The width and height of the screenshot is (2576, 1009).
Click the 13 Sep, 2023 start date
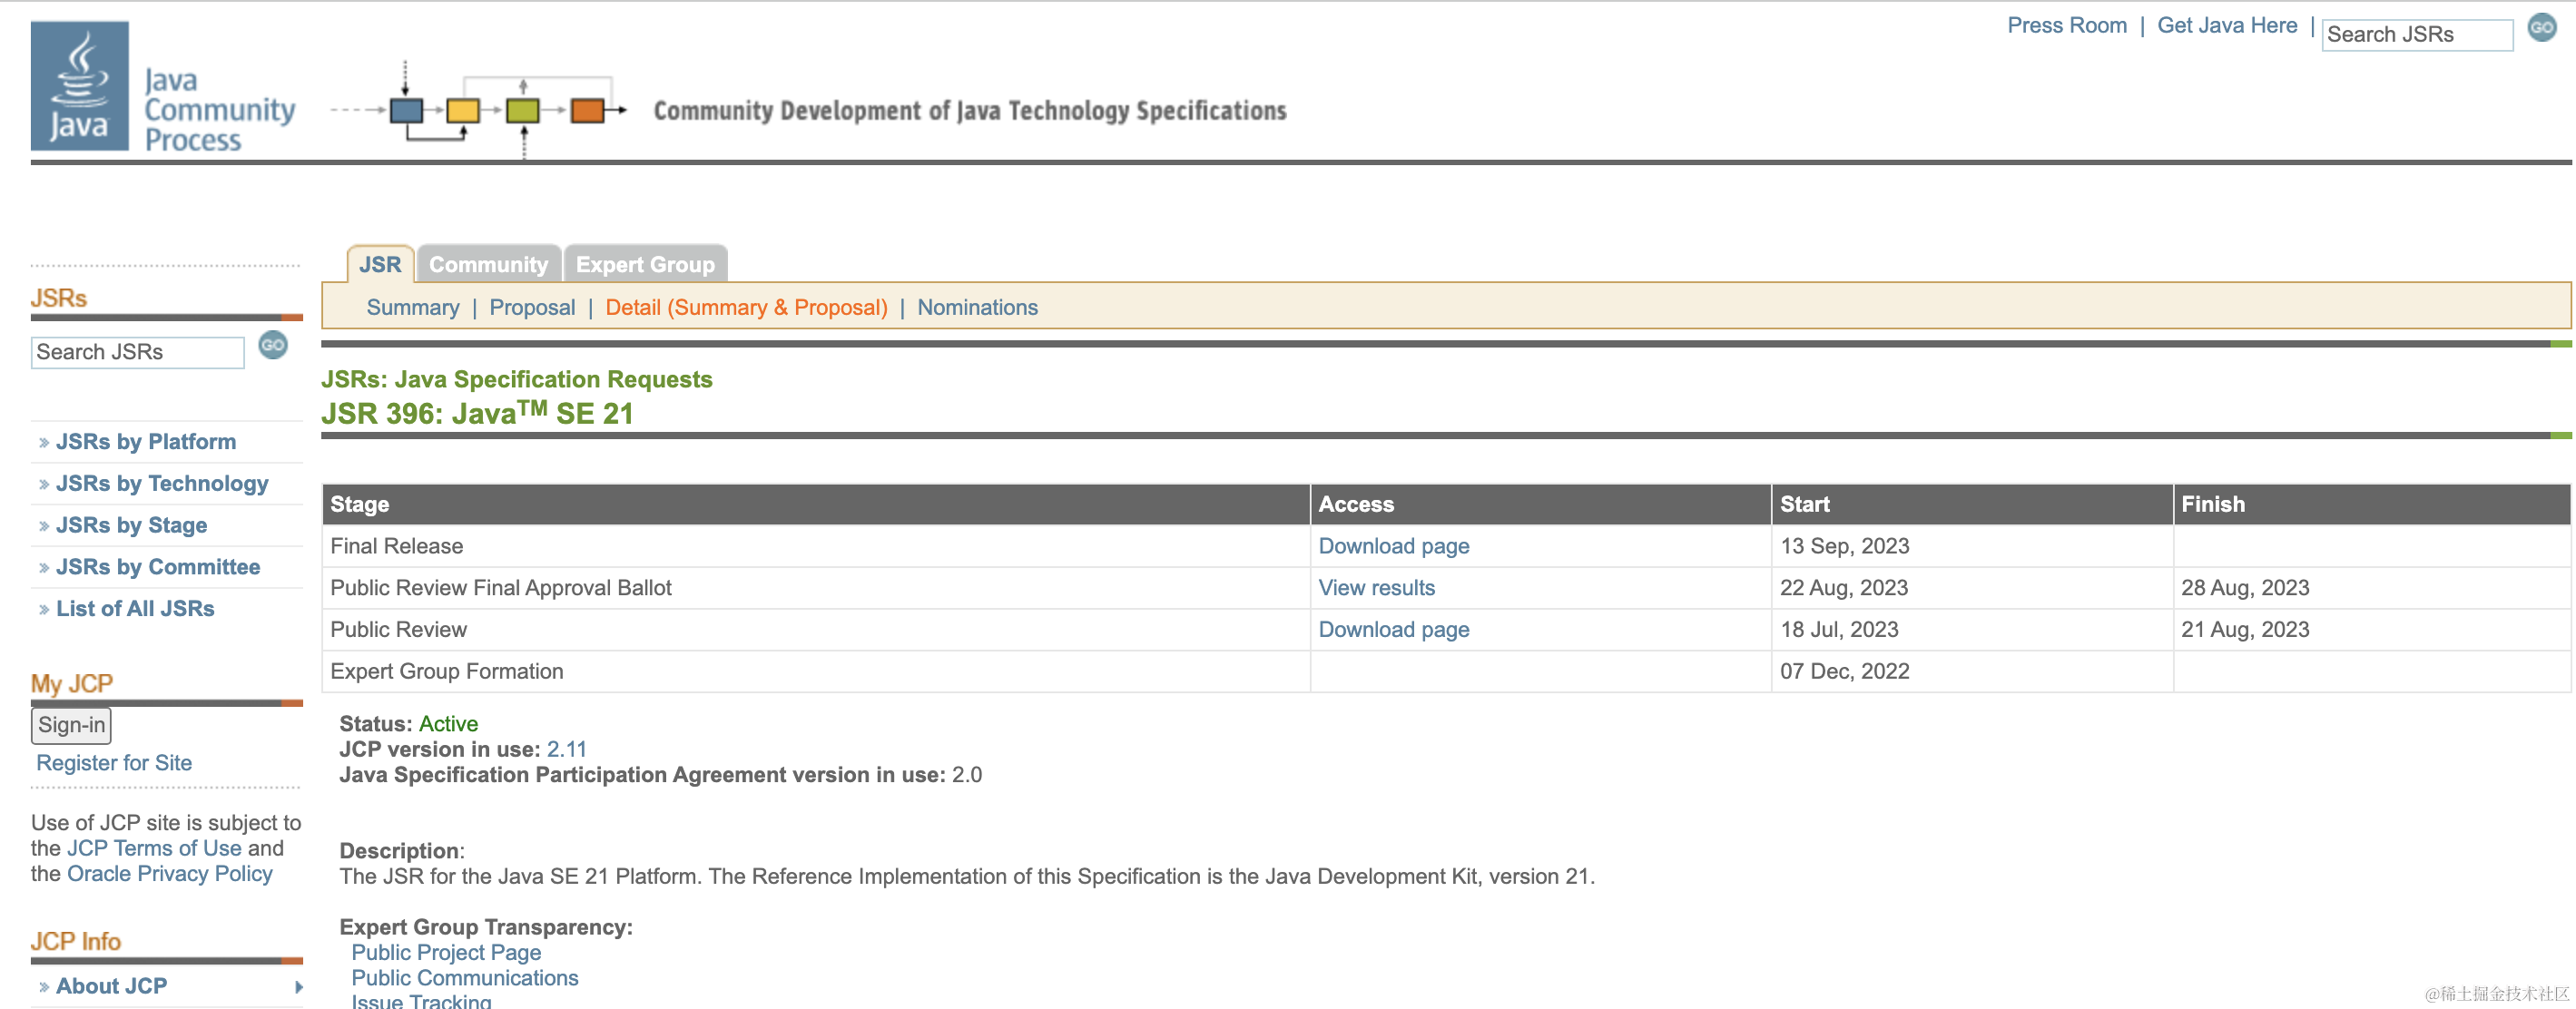point(1844,546)
